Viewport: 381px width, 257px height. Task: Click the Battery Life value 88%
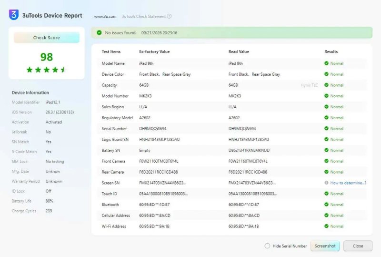pos(50,201)
